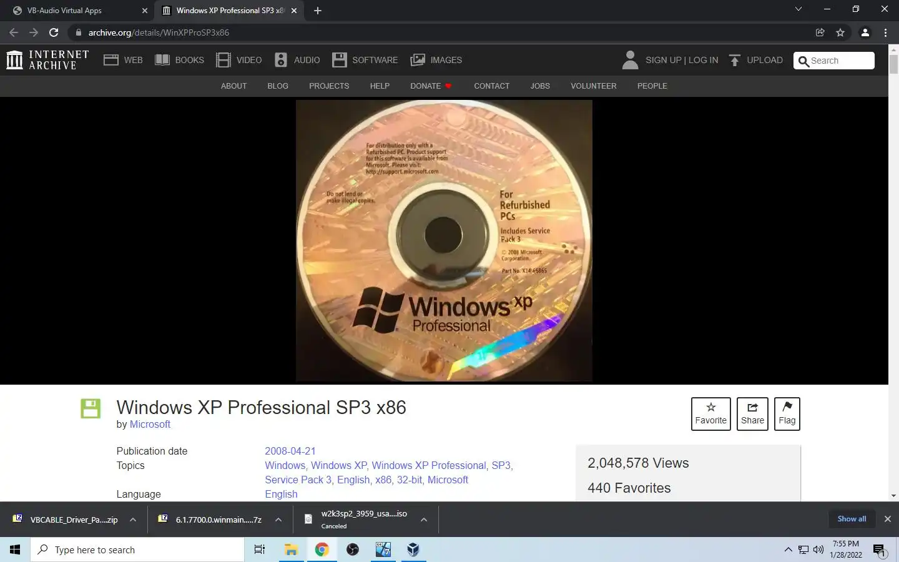Image resolution: width=899 pixels, height=562 pixels.
Task: Open the Chrome profile icon
Action: 865,32
